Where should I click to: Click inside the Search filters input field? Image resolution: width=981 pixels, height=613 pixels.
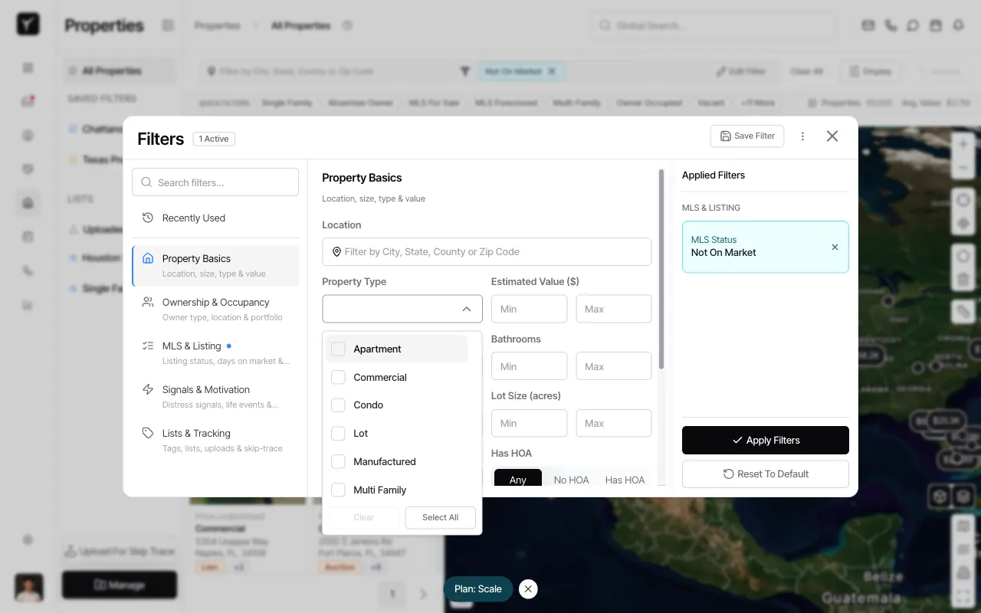tap(215, 182)
